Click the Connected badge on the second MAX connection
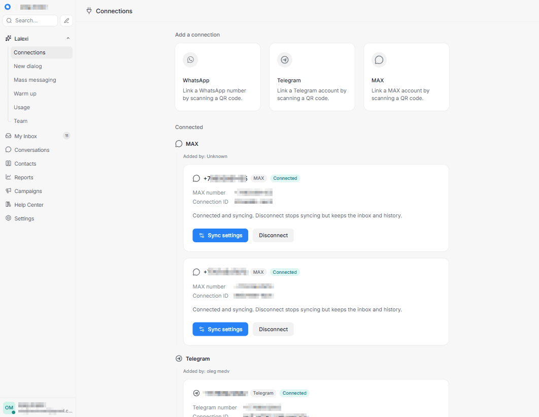 coord(285,272)
